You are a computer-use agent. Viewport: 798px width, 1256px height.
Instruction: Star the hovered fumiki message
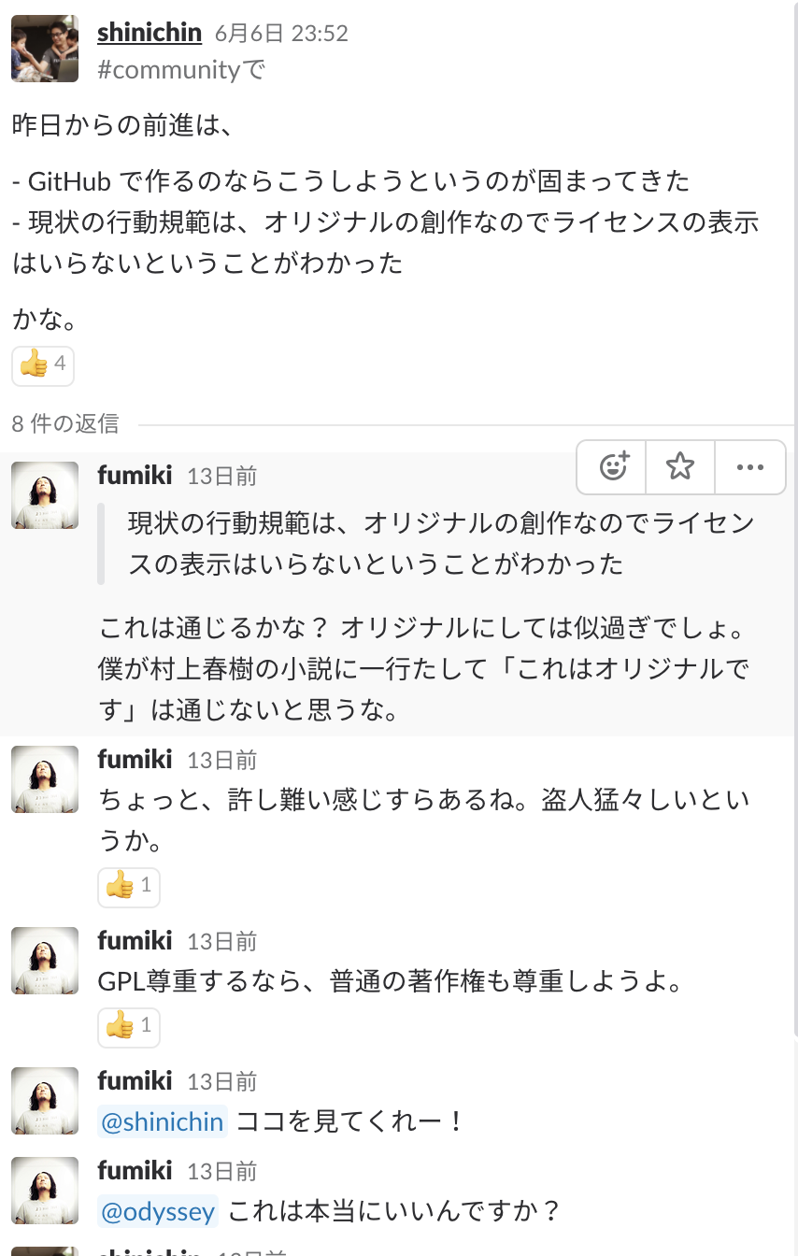(680, 466)
